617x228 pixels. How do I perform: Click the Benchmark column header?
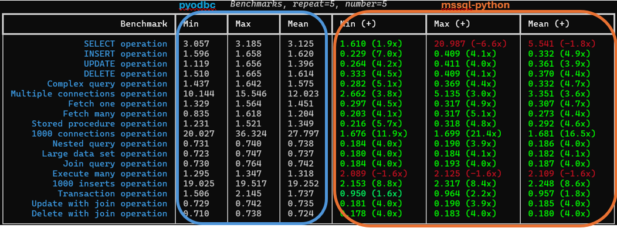[144, 24]
